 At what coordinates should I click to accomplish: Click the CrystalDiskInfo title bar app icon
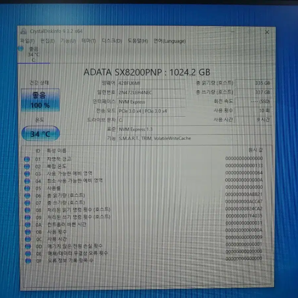(24, 31)
